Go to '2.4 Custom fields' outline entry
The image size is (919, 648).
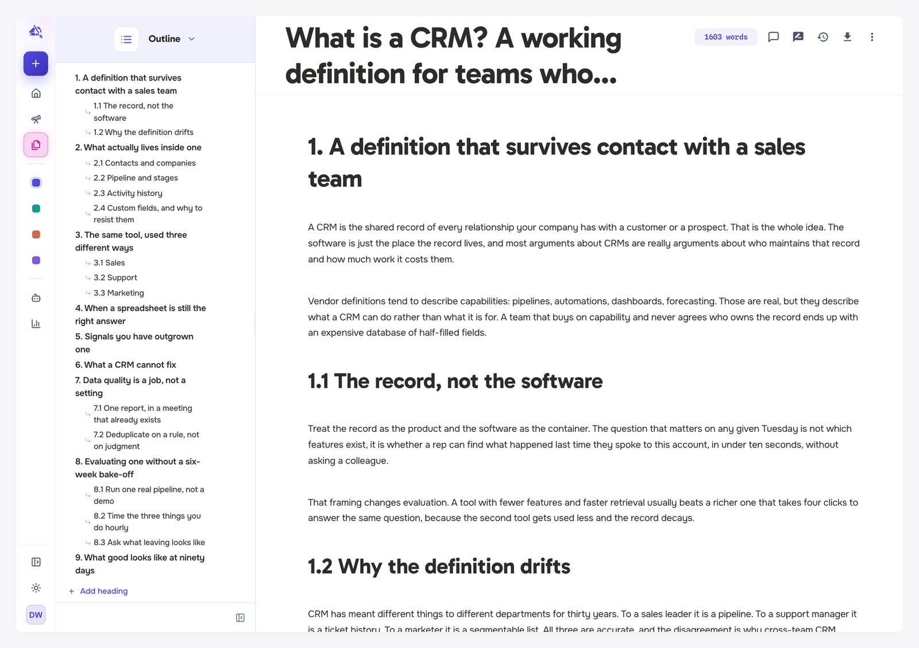click(x=148, y=214)
